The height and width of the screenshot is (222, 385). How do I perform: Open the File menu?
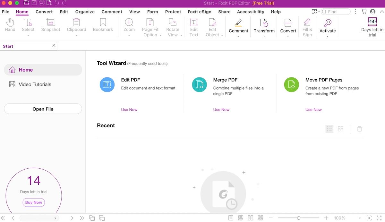tap(5, 12)
